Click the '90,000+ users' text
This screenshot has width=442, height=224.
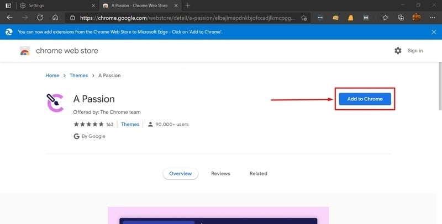[172, 124]
